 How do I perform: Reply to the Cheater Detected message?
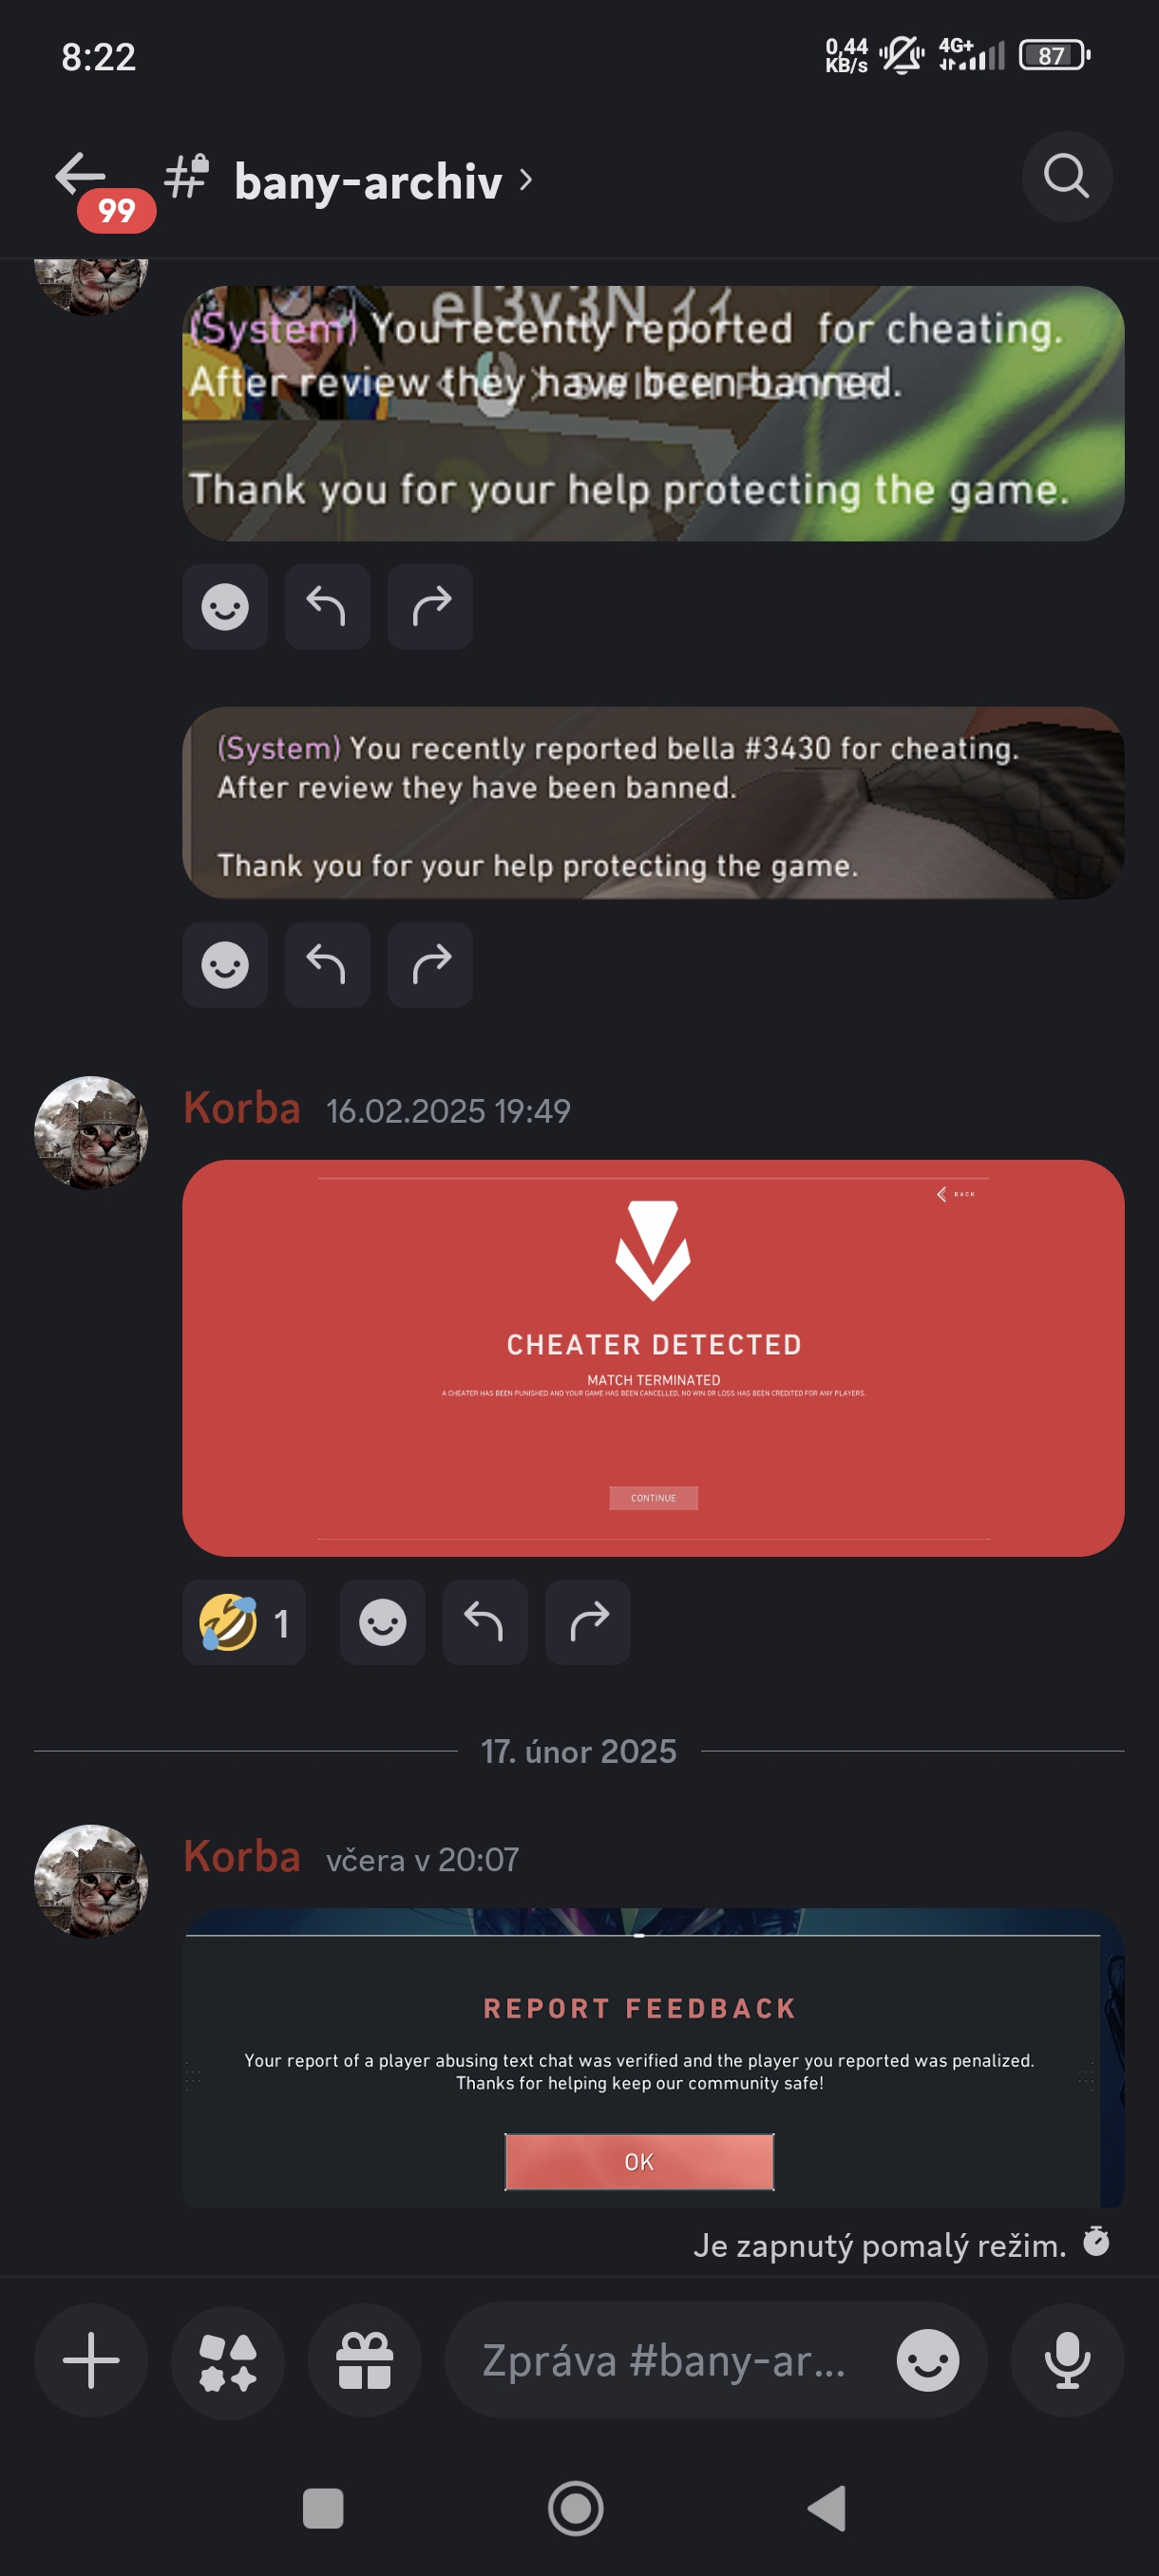click(485, 1622)
